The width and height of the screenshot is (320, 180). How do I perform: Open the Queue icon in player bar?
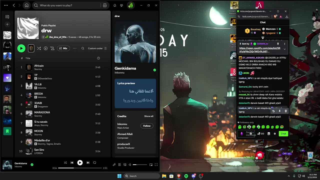[119, 165]
